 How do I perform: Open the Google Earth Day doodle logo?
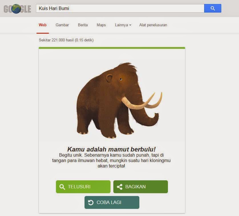(x=17, y=9)
